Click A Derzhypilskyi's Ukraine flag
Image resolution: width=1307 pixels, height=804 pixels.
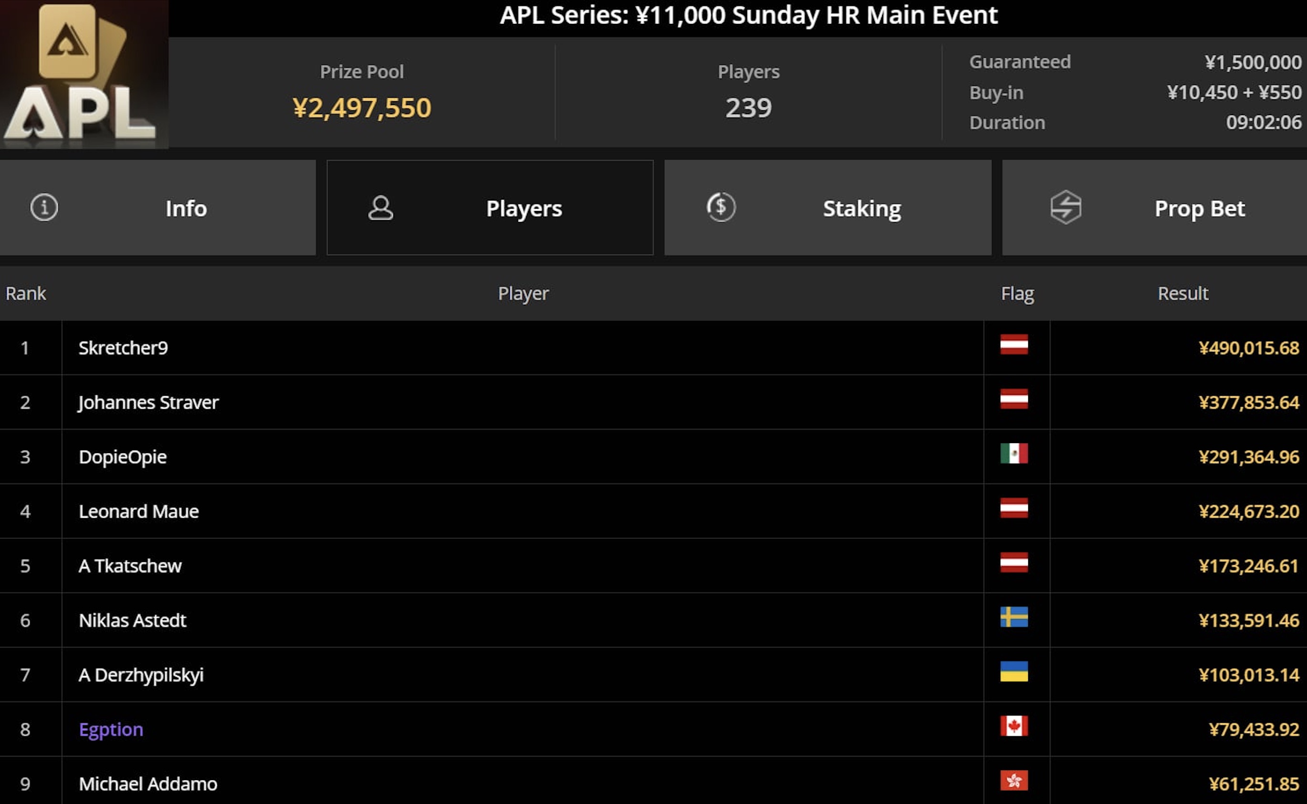[x=1013, y=672]
